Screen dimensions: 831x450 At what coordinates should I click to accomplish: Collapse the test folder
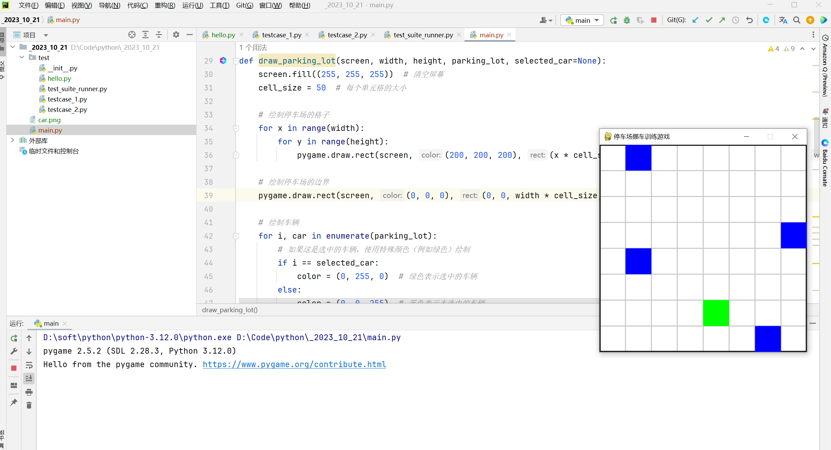(x=22, y=57)
